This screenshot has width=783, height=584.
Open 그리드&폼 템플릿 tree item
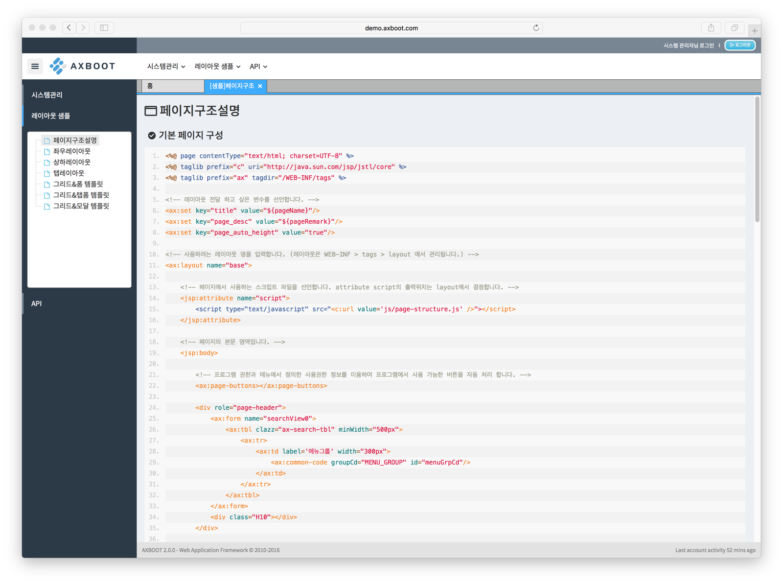click(78, 185)
